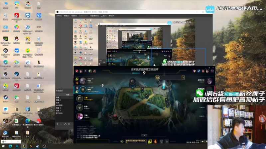Click the OBS preview canvas
The height and width of the screenshot is (149, 266).
(134, 42)
